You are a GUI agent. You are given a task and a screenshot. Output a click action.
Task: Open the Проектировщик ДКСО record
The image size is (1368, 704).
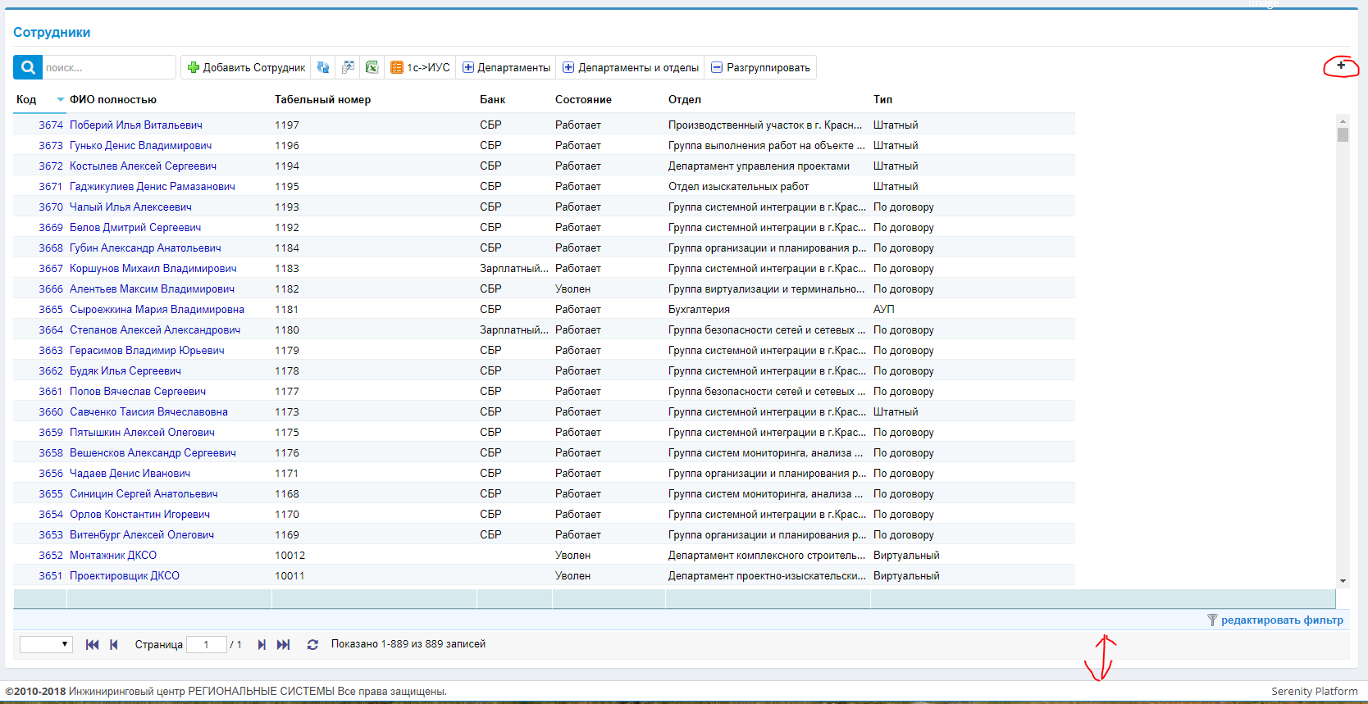[x=125, y=575]
